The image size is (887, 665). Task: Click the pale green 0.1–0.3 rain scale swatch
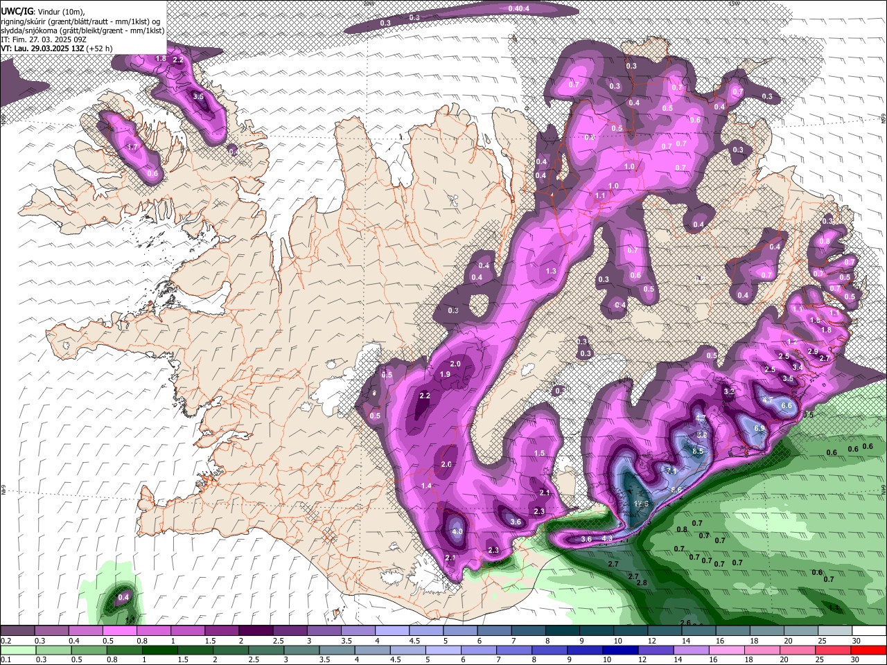[17, 650]
